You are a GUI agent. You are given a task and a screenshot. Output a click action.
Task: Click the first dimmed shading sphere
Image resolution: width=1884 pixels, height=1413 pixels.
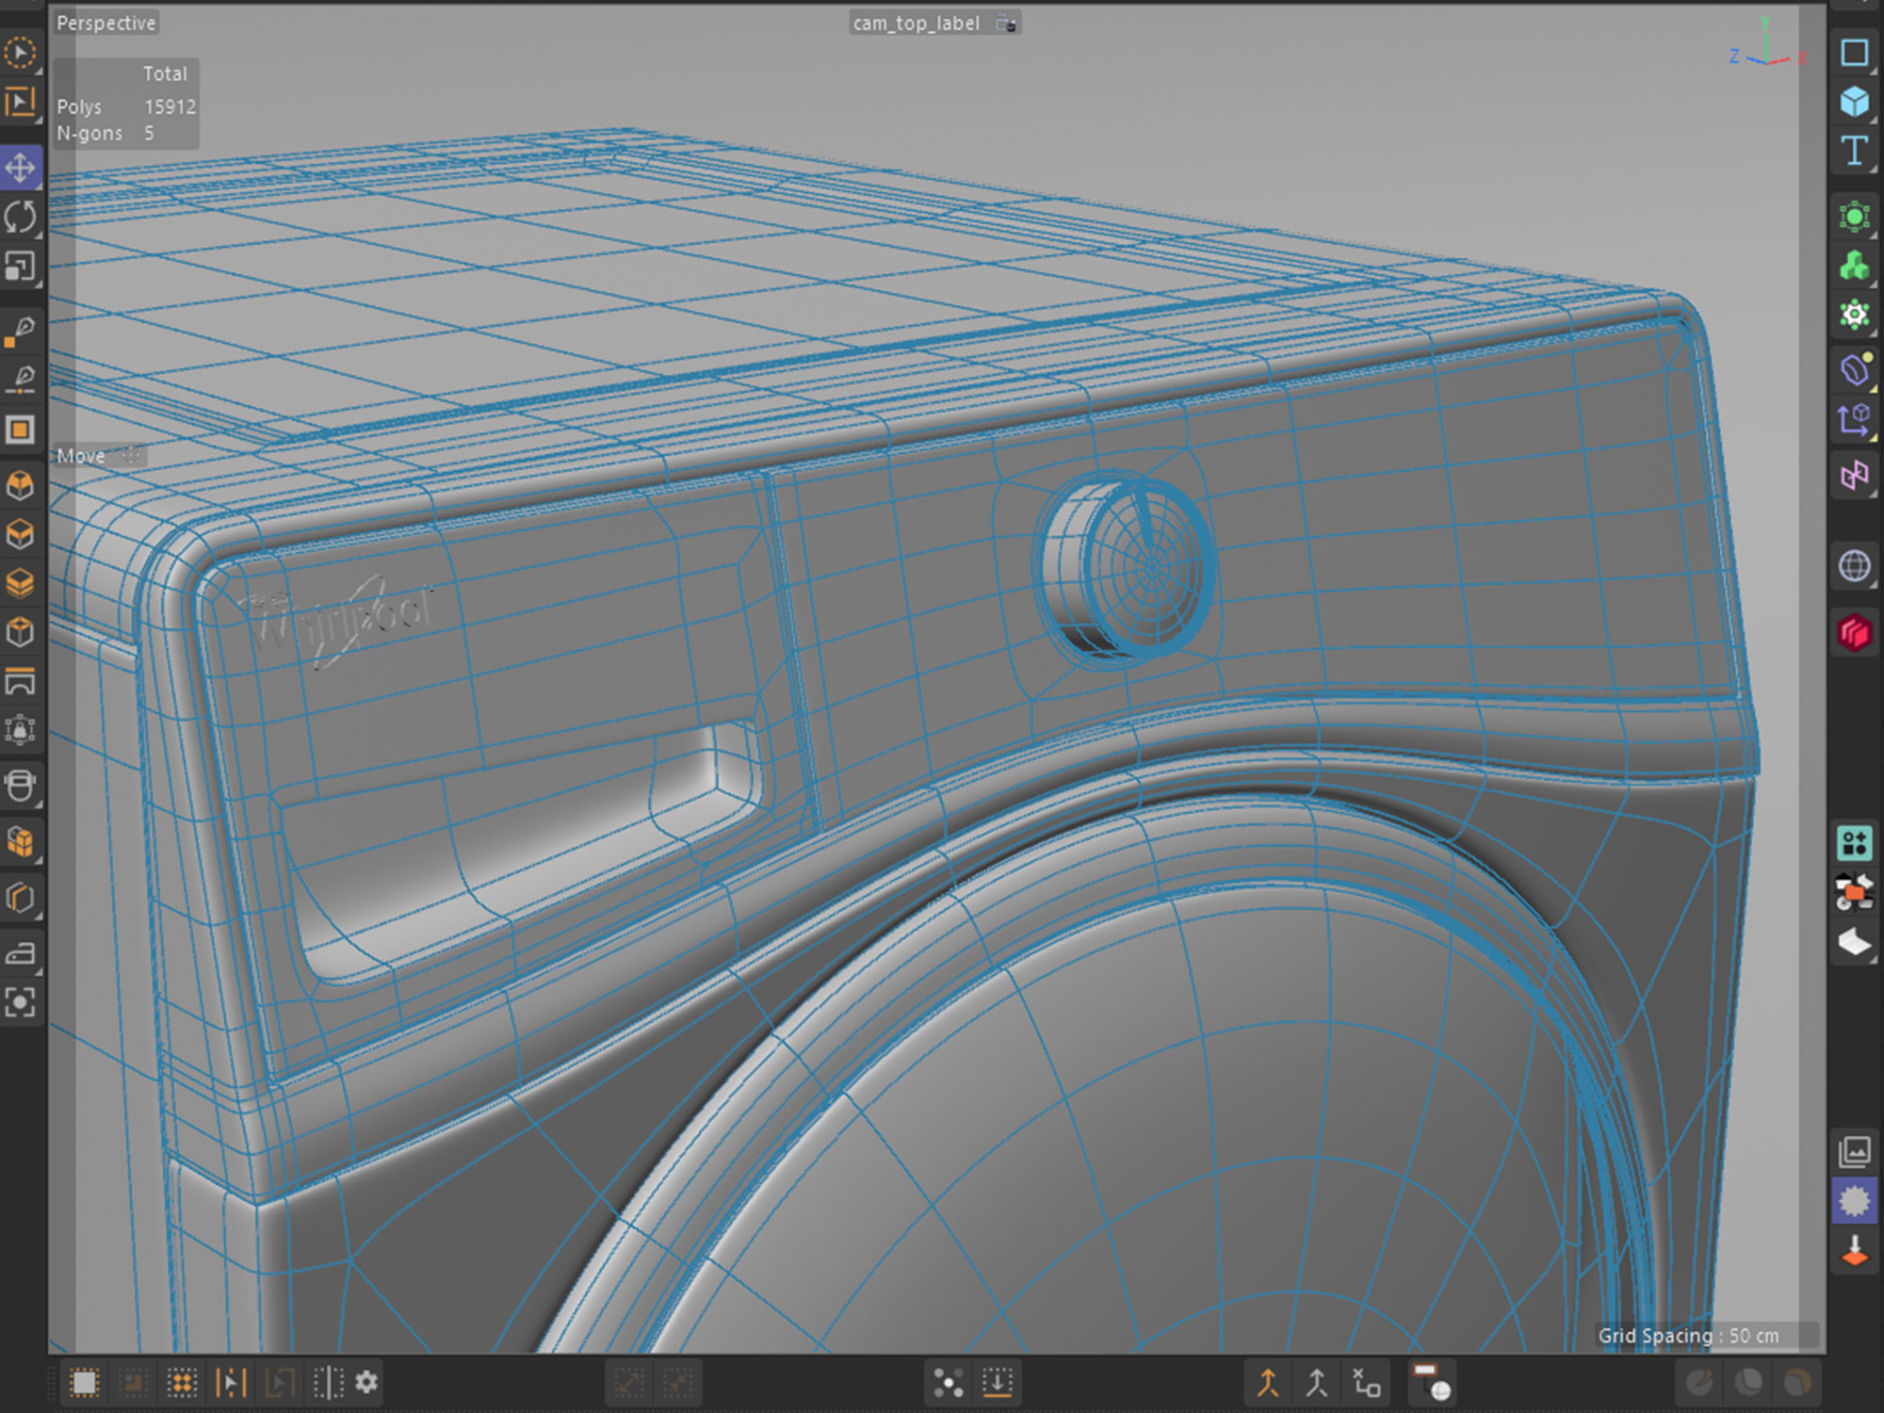(1699, 1383)
